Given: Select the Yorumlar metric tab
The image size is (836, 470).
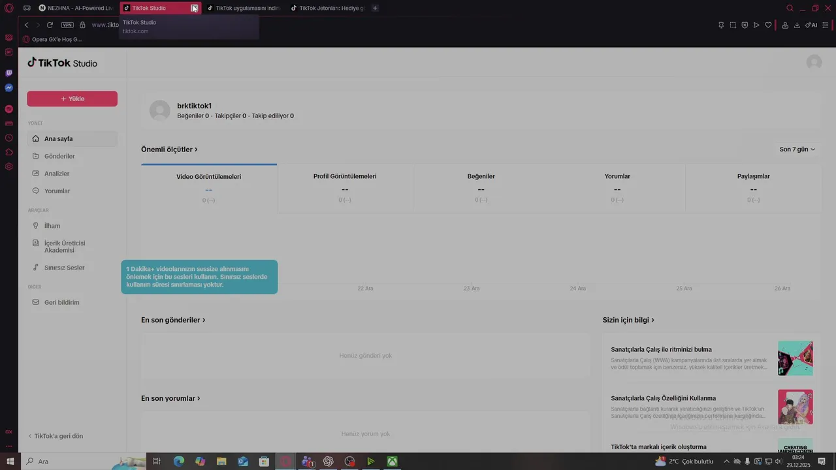Looking at the screenshot, I should click(x=617, y=188).
